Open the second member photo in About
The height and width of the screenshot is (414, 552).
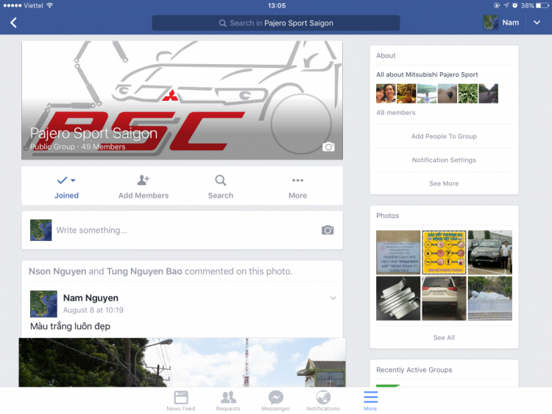pyautogui.click(x=406, y=94)
